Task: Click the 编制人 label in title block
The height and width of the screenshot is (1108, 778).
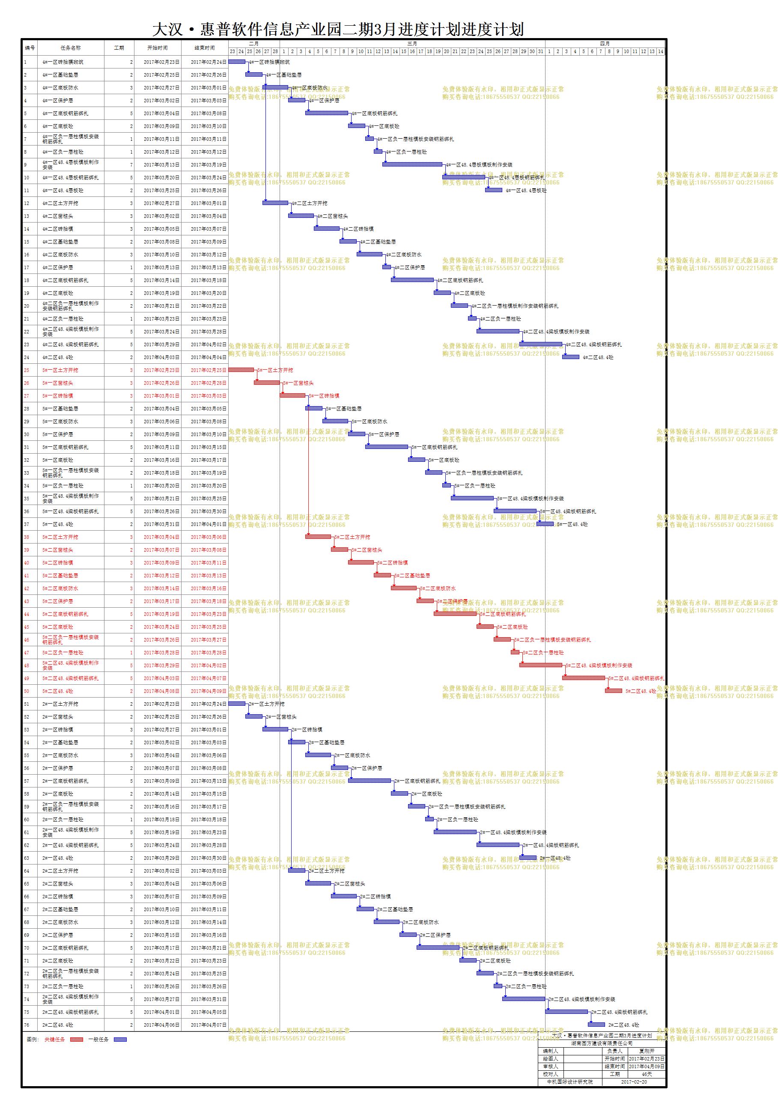Action: pyautogui.click(x=551, y=1051)
